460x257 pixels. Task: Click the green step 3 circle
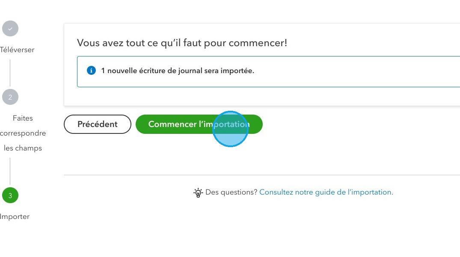click(x=10, y=195)
